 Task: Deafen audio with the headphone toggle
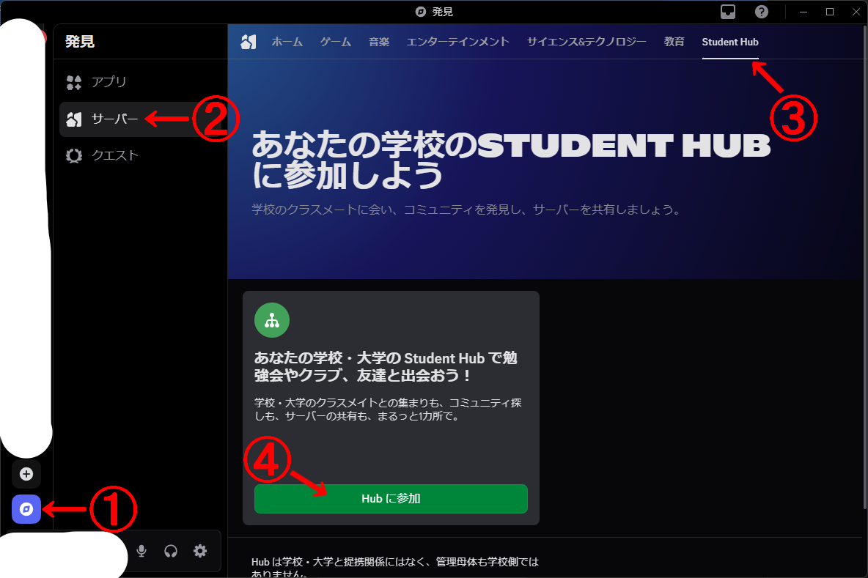(x=171, y=551)
